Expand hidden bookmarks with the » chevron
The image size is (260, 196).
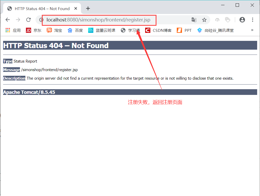pyautogui.click(x=252, y=30)
